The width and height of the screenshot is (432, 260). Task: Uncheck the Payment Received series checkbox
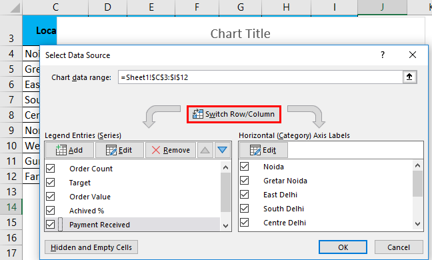[51, 225]
